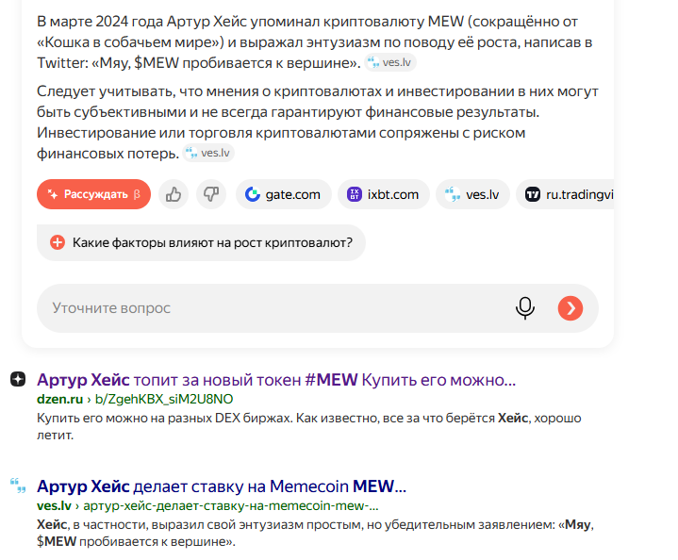Select 'Какие факторы влияют на рост криптовалют?' suggestion
Image resolution: width=678 pixels, height=560 pixels.
click(x=201, y=242)
